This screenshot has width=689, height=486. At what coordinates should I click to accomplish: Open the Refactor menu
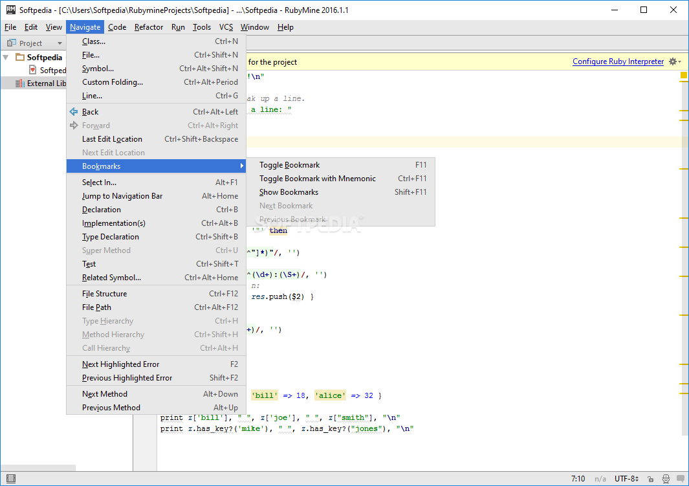point(149,27)
